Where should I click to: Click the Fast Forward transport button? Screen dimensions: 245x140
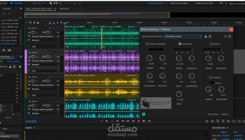coord(128,121)
